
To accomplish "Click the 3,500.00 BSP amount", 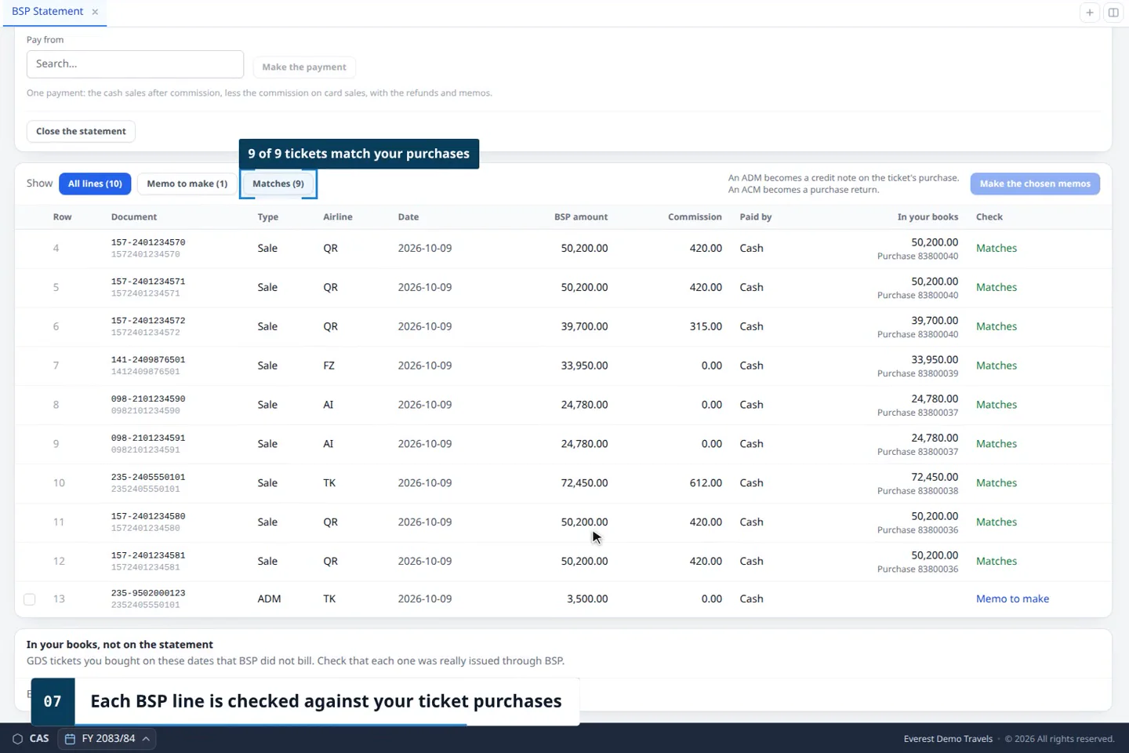I will 587,599.
